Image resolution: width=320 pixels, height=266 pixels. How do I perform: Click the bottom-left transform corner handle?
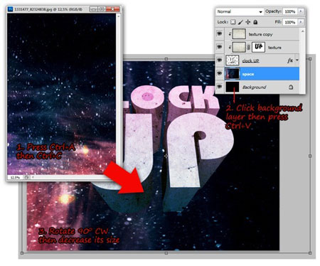pos(22,253)
